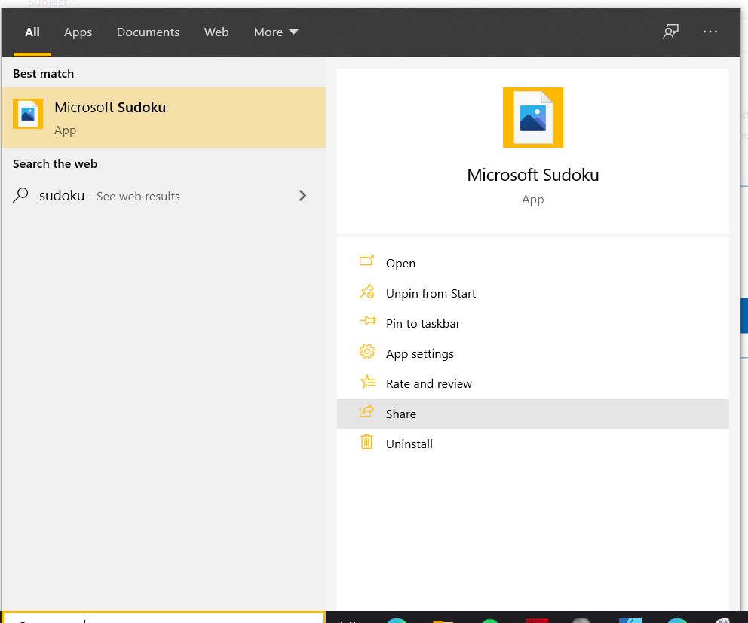Click the Best match heading

pyautogui.click(x=44, y=73)
